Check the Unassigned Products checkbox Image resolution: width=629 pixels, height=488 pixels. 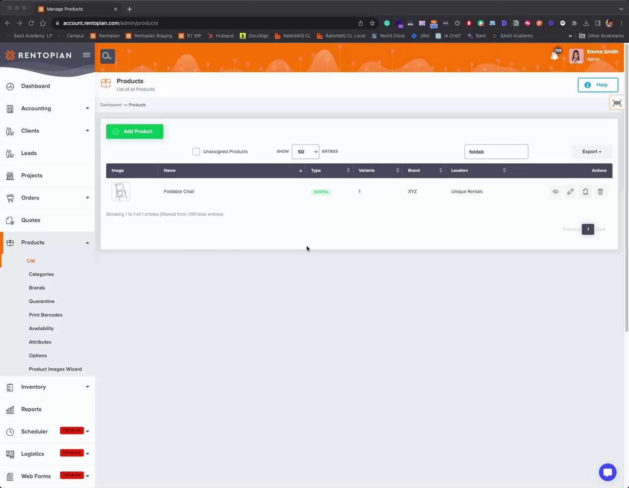[x=196, y=151]
